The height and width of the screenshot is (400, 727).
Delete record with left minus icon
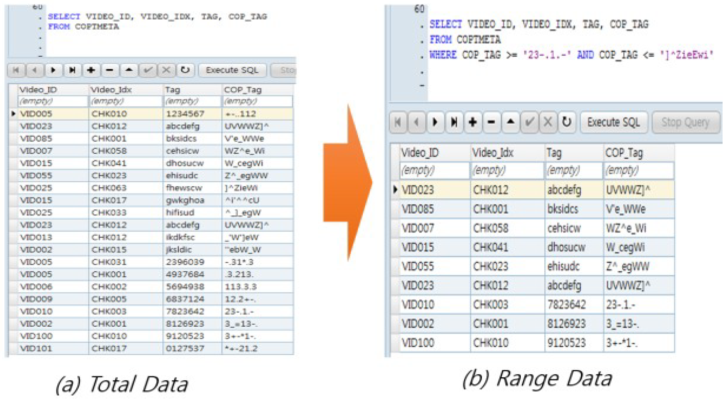110,70
